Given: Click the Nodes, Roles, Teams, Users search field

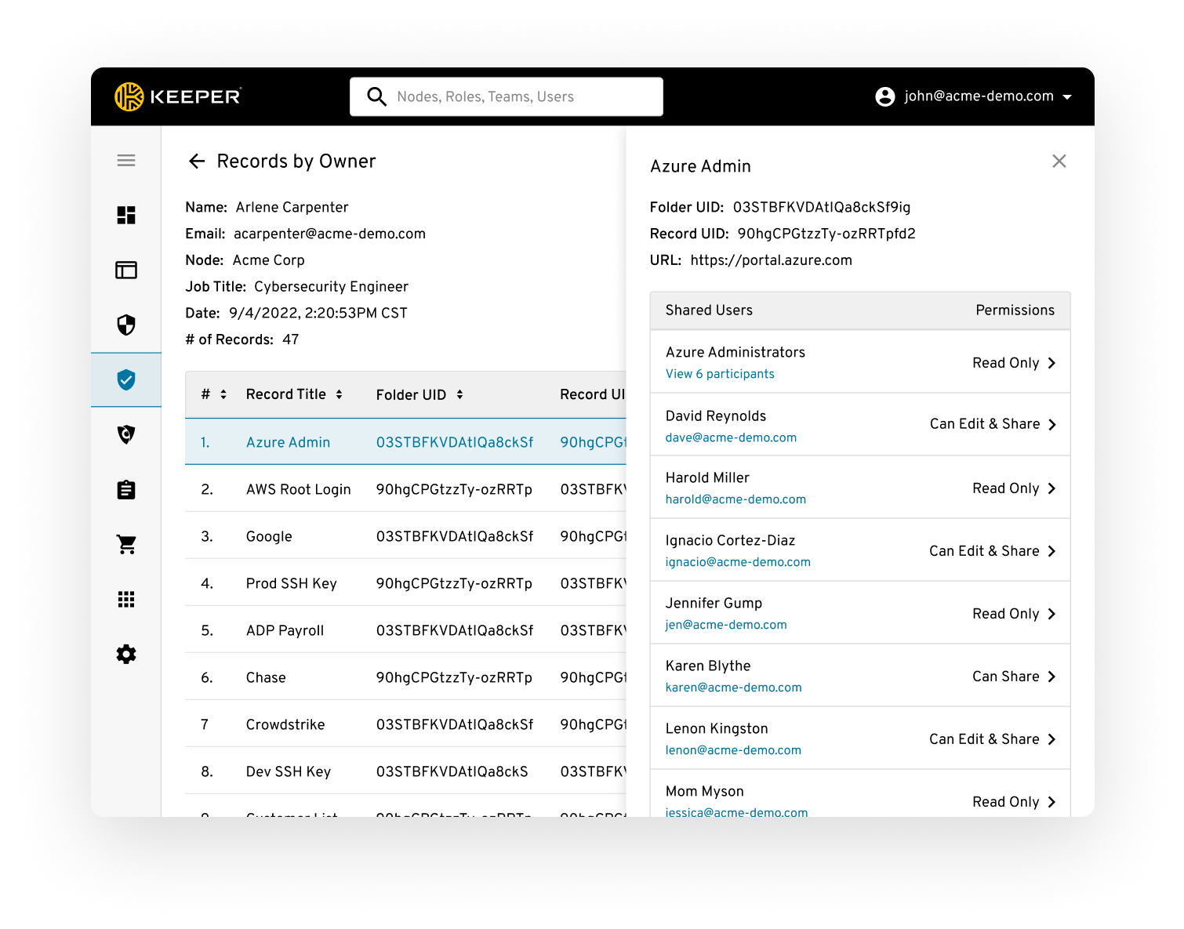Looking at the screenshot, I should 506,96.
